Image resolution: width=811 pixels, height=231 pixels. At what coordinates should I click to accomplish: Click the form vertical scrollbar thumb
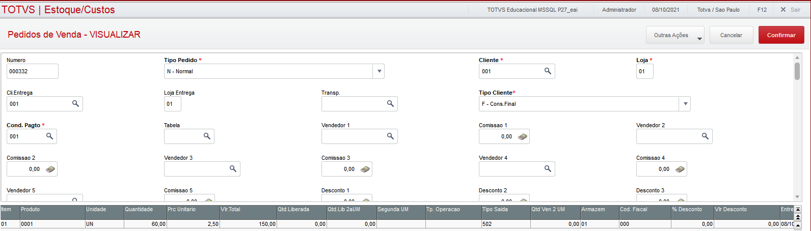coord(797,71)
